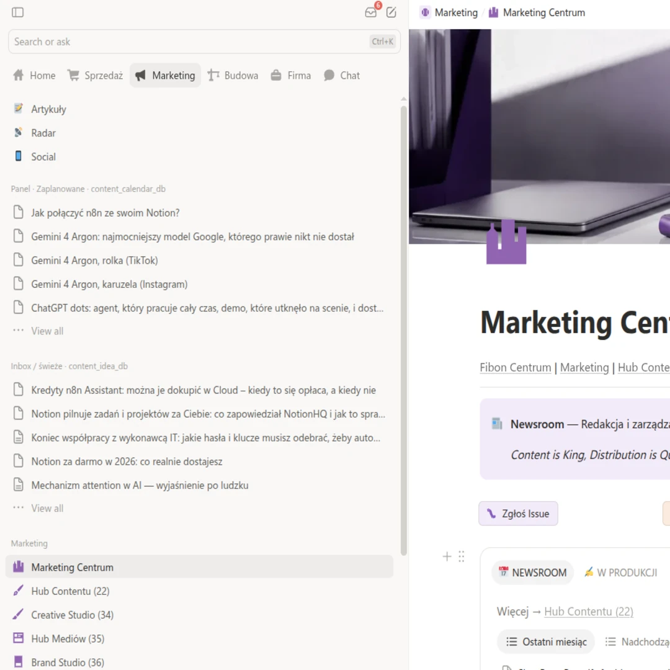This screenshot has width=670, height=670.
Task: Select the Ostatni miesiąc view
Action: point(546,642)
